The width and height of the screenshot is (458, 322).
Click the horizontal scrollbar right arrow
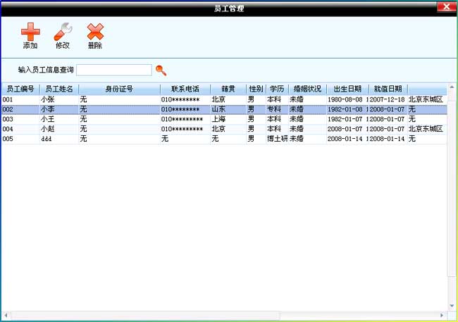442,315
